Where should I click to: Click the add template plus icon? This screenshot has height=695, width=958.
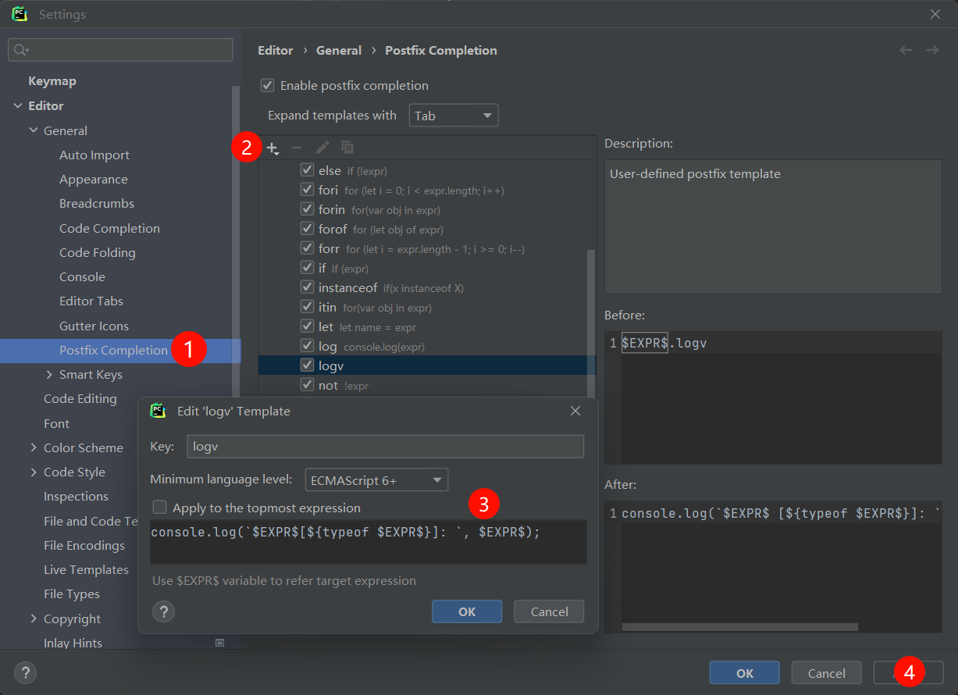click(272, 148)
